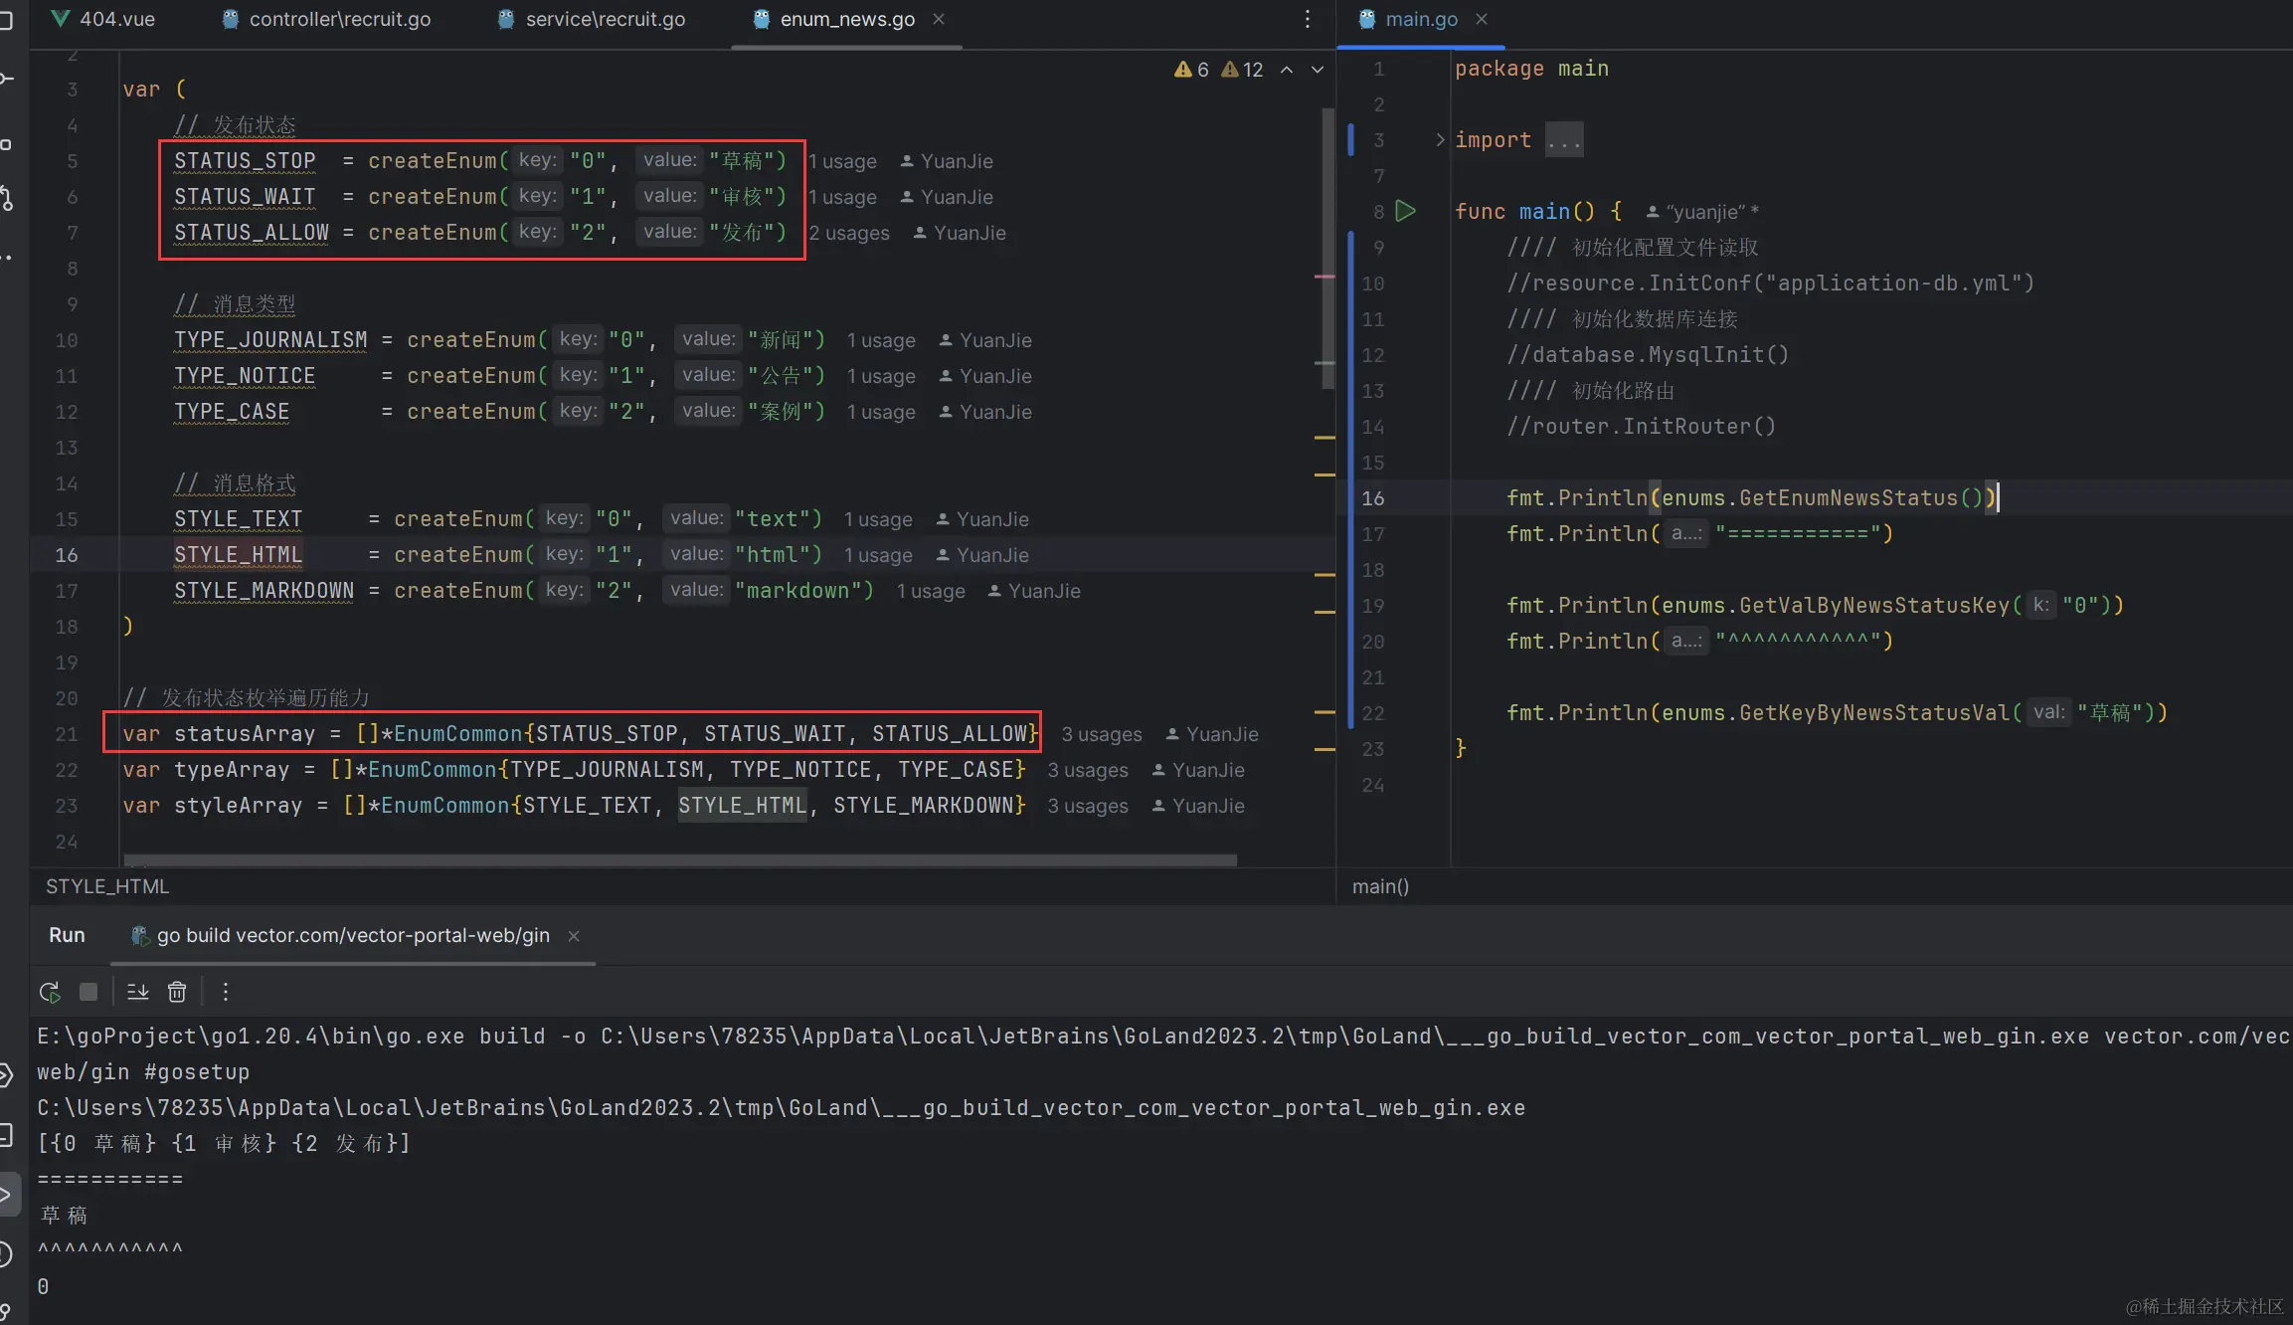This screenshot has height=1325, width=2293.
Task: Open Run tool window from left sidebar
Action: pyautogui.click(x=6, y=1195)
